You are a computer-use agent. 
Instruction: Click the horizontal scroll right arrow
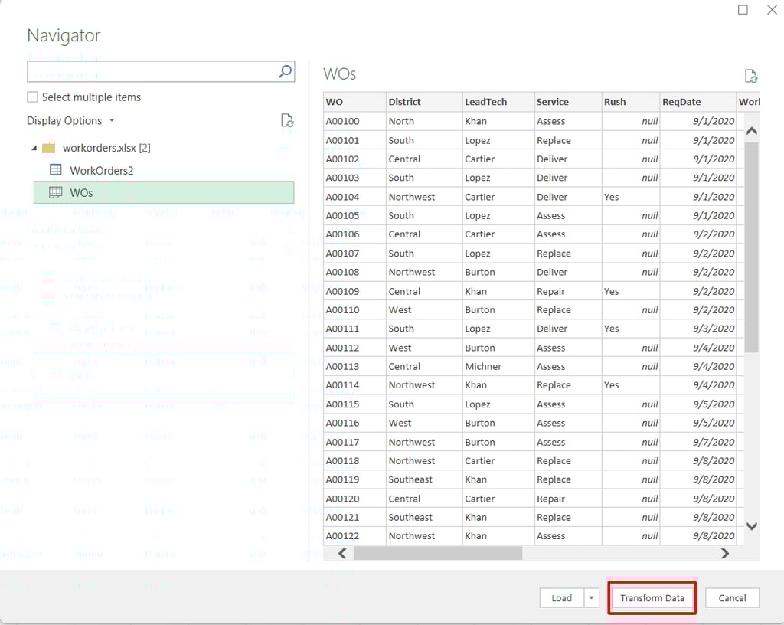click(x=724, y=553)
